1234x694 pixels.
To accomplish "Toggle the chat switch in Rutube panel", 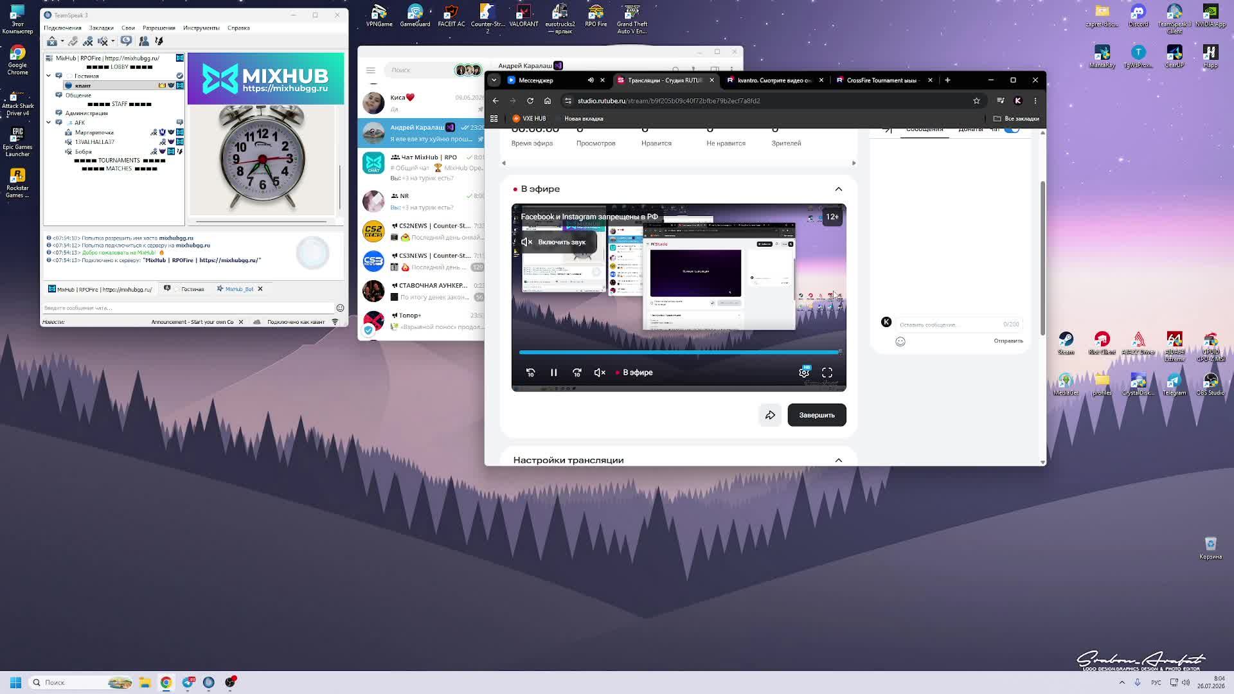I will 1012,129.
